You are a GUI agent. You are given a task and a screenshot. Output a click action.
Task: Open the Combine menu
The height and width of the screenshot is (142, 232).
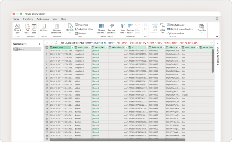[x=202, y=28]
